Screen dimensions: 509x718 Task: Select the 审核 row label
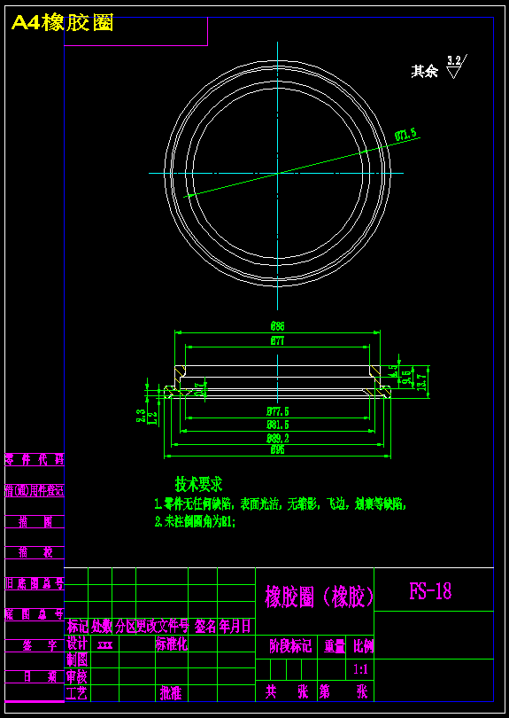click(77, 675)
